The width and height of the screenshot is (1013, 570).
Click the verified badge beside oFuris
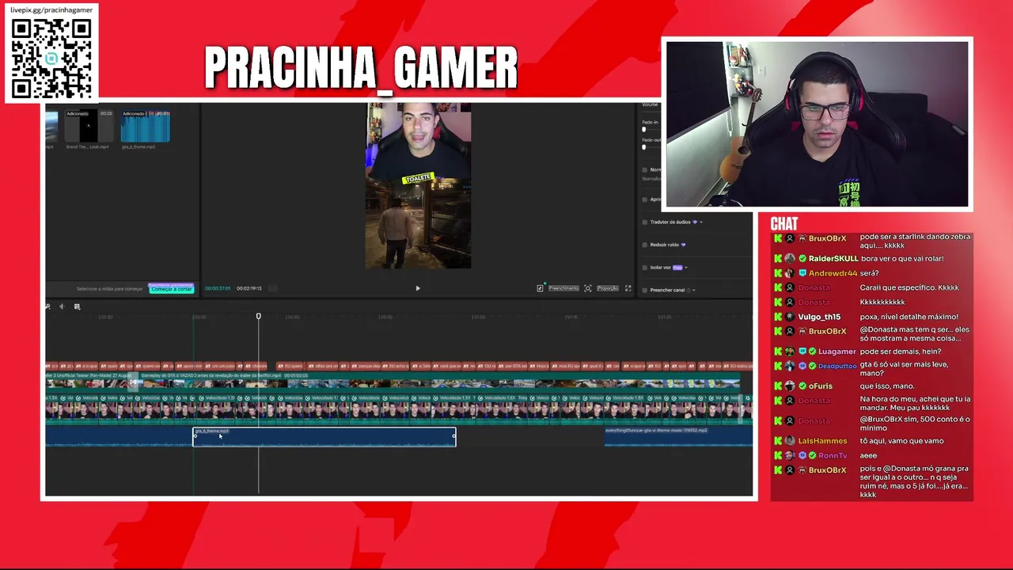click(x=802, y=386)
